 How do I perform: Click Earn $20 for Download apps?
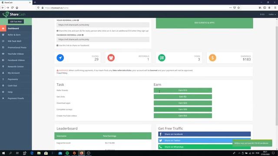[182, 103]
